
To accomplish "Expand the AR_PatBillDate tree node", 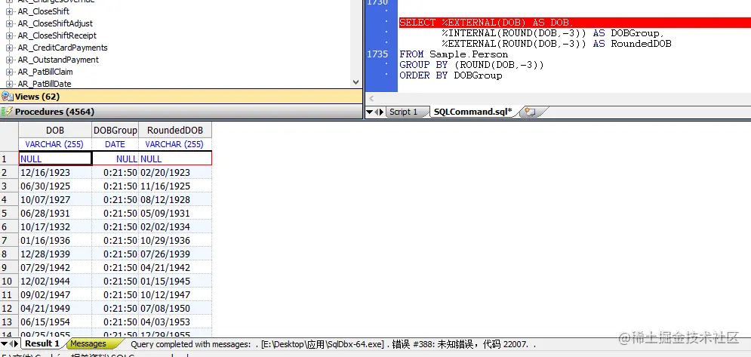I will coord(9,84).
